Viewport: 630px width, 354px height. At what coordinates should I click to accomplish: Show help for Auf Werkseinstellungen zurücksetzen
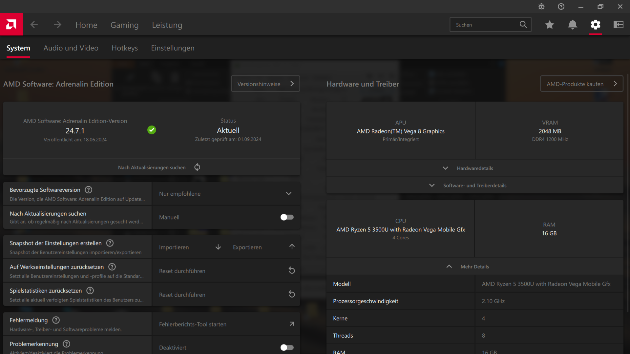click(x=112, y=267)
